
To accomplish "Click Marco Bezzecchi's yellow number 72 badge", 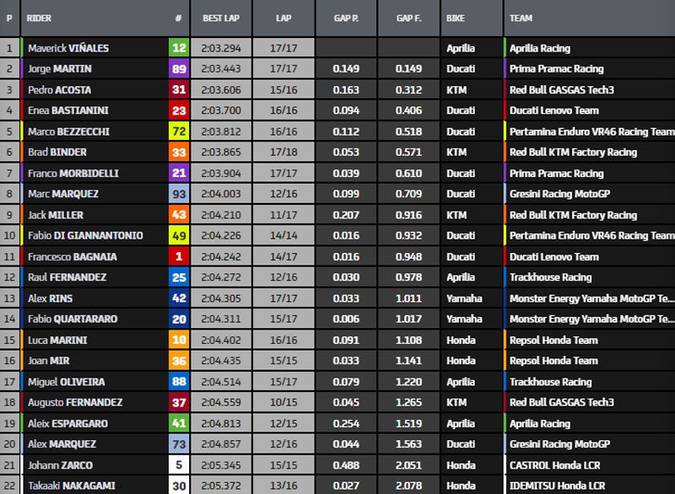I will tap(179, 132).
